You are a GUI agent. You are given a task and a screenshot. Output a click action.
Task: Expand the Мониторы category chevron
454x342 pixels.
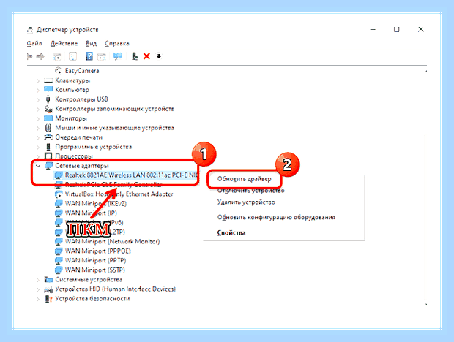click(38, 118)
